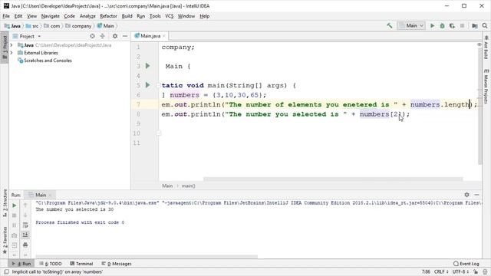Open Maven Projects side panel
This screenshot has height=276, width=491.
486,86
